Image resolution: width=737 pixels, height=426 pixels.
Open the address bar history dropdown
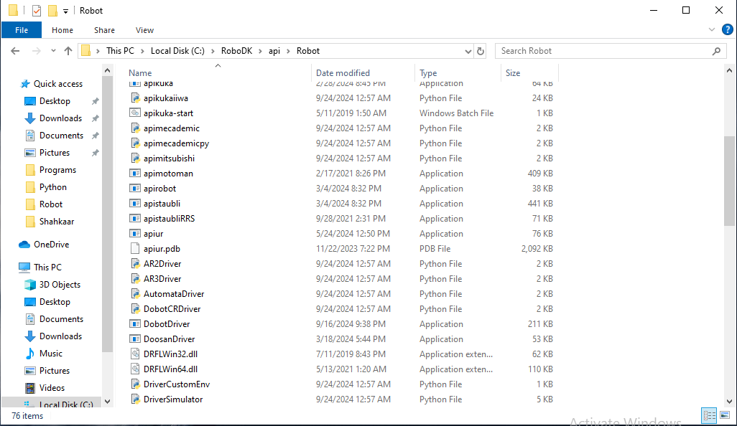tap(468, 51)
